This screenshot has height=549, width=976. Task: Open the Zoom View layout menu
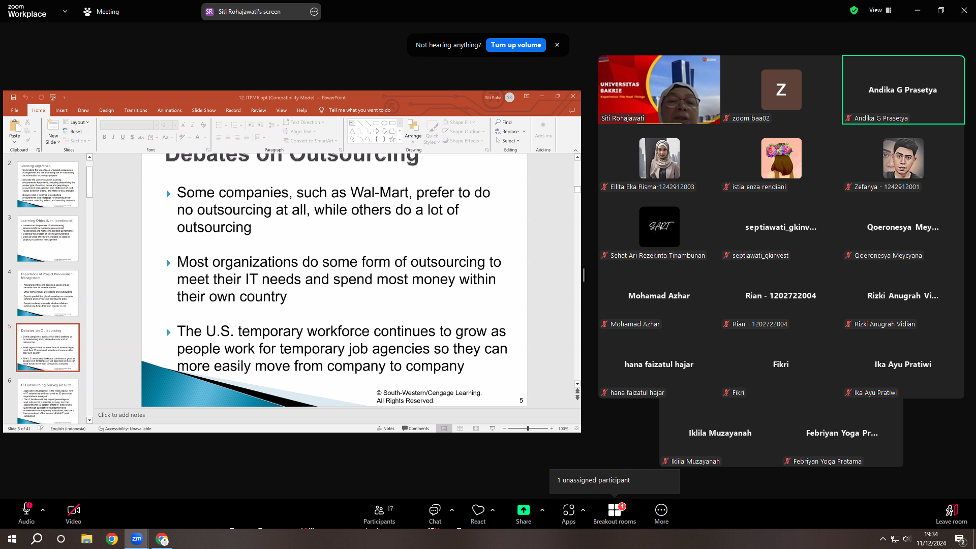coord(880,10)
